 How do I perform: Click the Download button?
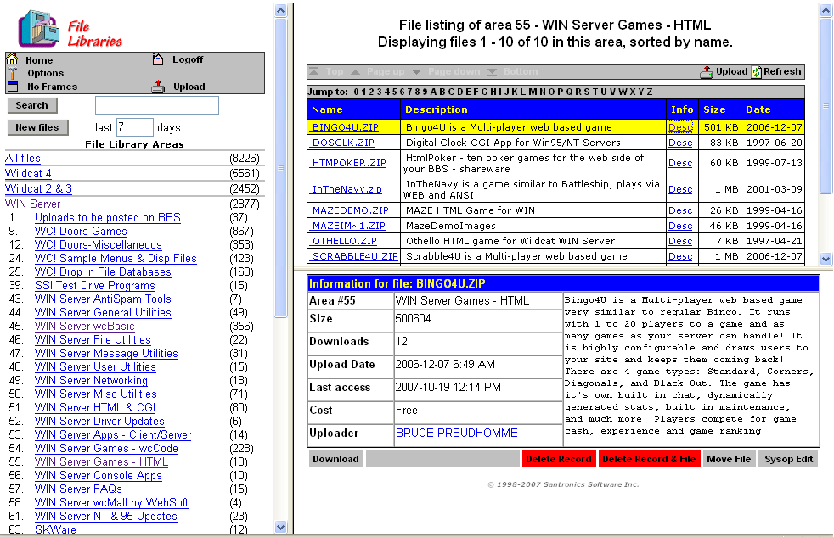pyautogui.click(x=335, y=459)
